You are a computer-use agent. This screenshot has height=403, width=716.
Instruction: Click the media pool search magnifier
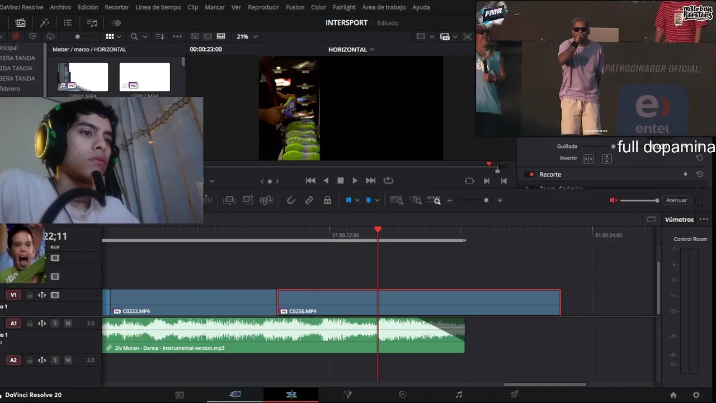coord(134,36)
